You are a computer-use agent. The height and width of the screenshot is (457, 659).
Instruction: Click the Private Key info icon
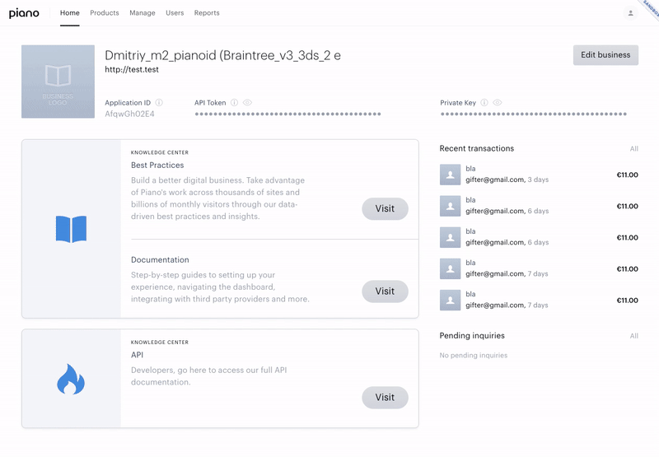click(484, 102)
